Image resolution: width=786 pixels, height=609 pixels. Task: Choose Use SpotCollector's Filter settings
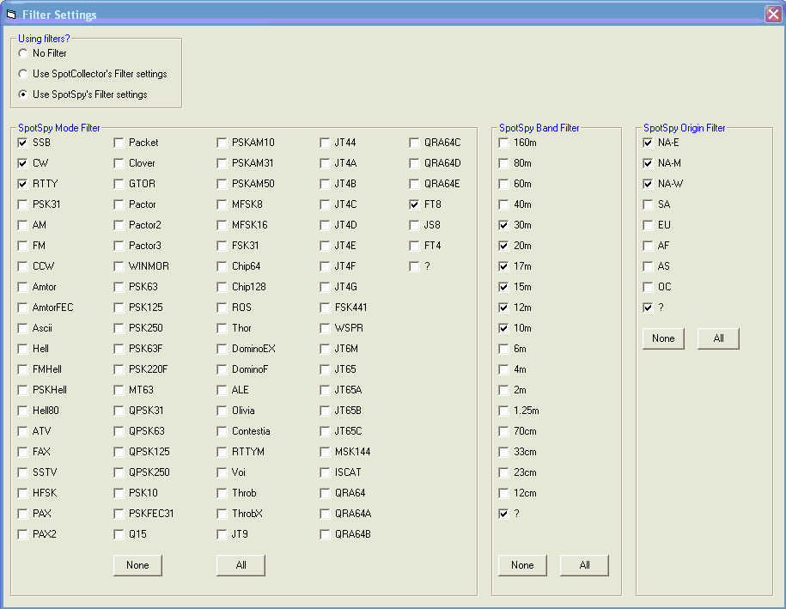click(23, 74)
